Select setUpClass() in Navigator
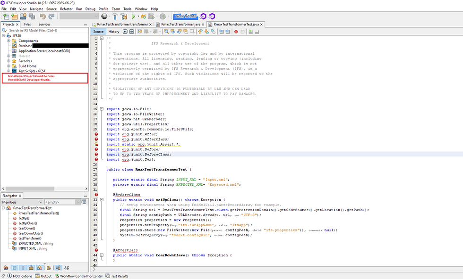 click(28, 223)
